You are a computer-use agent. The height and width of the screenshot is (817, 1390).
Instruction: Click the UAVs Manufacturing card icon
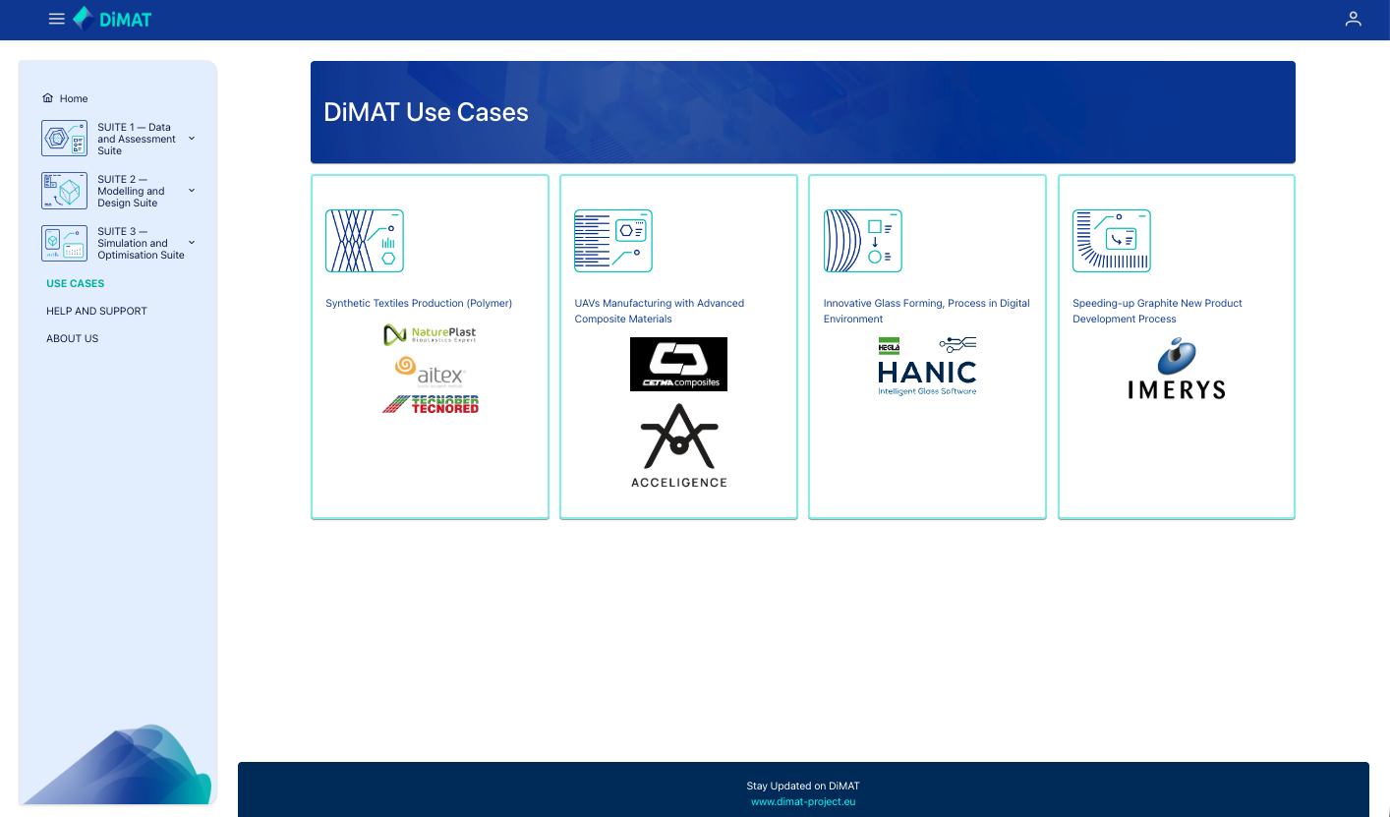point(613,241)
